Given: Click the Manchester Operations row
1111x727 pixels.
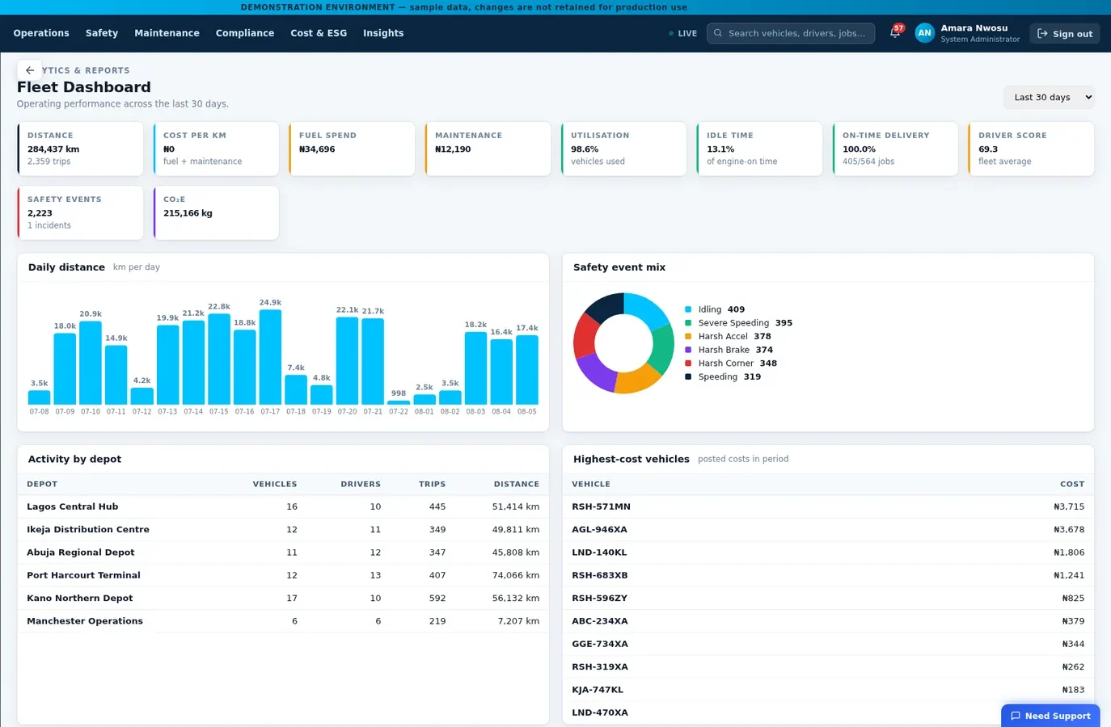Looking at the screenshot, I should [x=283, y=621].
